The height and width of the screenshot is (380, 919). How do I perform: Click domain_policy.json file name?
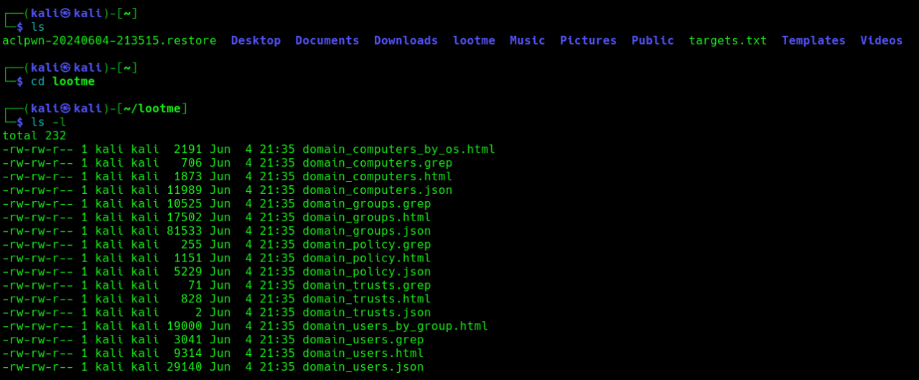click(366, 272)
